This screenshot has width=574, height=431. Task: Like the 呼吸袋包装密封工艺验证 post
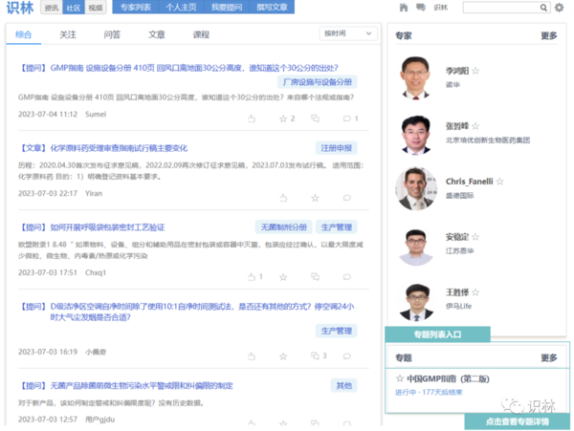pos(252,277)
